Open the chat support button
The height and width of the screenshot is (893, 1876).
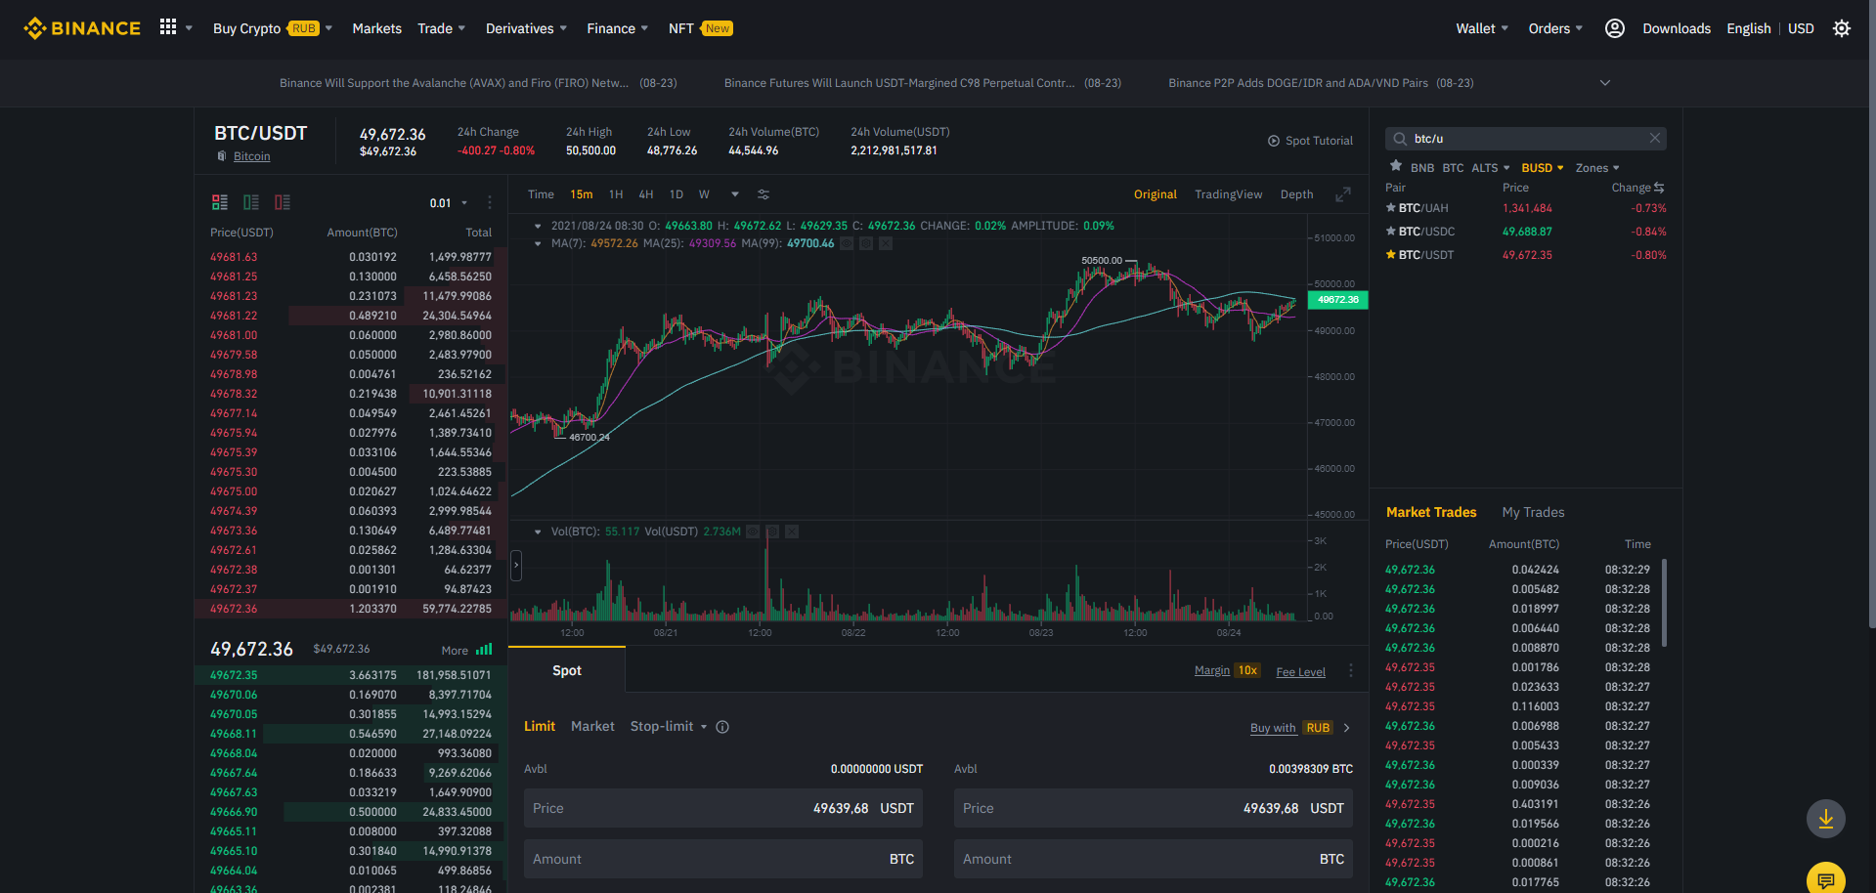pyautogui.click(x=1826, y=879)
